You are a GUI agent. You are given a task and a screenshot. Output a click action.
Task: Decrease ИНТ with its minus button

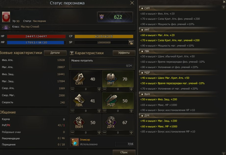105,89
